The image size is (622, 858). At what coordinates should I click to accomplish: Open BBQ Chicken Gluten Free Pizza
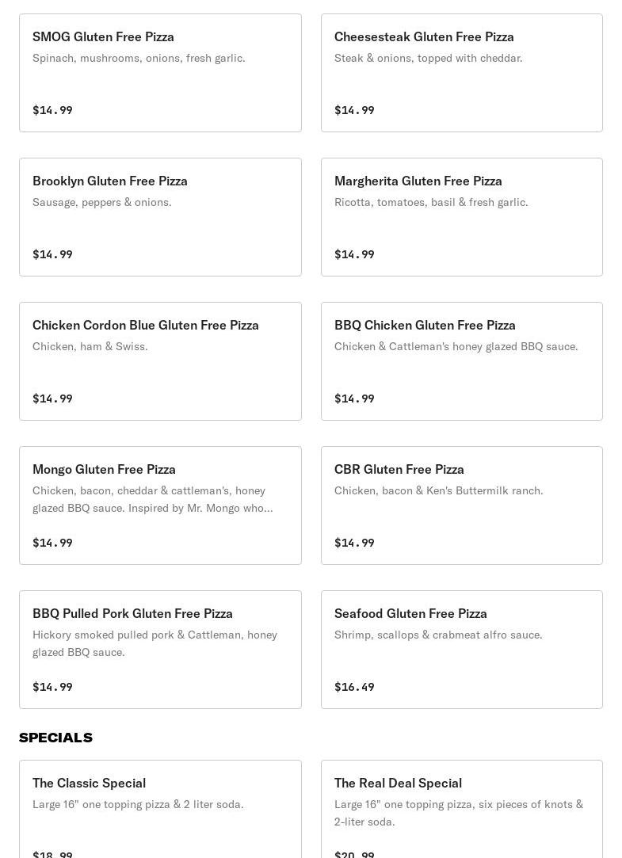point(461,361)
